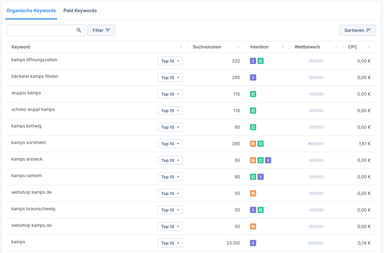The image size is (384, 253).
Task: Open Top 10 dropdown for schoko wuppi kamps
Action: click(170, 111)
